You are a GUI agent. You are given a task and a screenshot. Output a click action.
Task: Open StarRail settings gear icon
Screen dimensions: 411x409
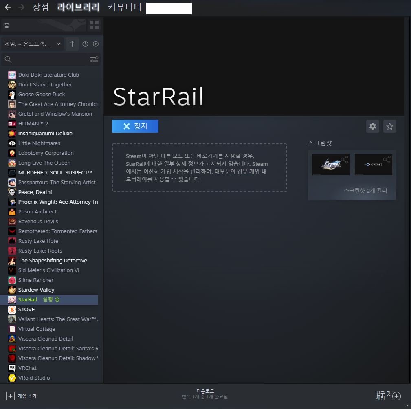coord(373,126)
